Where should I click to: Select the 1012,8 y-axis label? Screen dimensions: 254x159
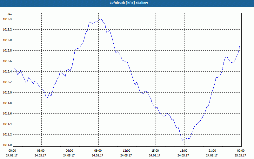pyautogui.click(x=7, y=51)
